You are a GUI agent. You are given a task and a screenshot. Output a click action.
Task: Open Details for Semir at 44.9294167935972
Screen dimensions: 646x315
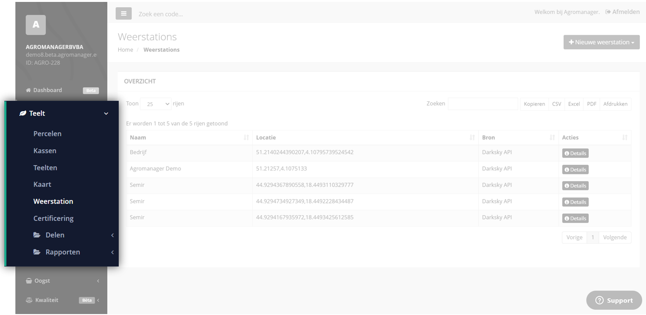click(x=575, y=218)
